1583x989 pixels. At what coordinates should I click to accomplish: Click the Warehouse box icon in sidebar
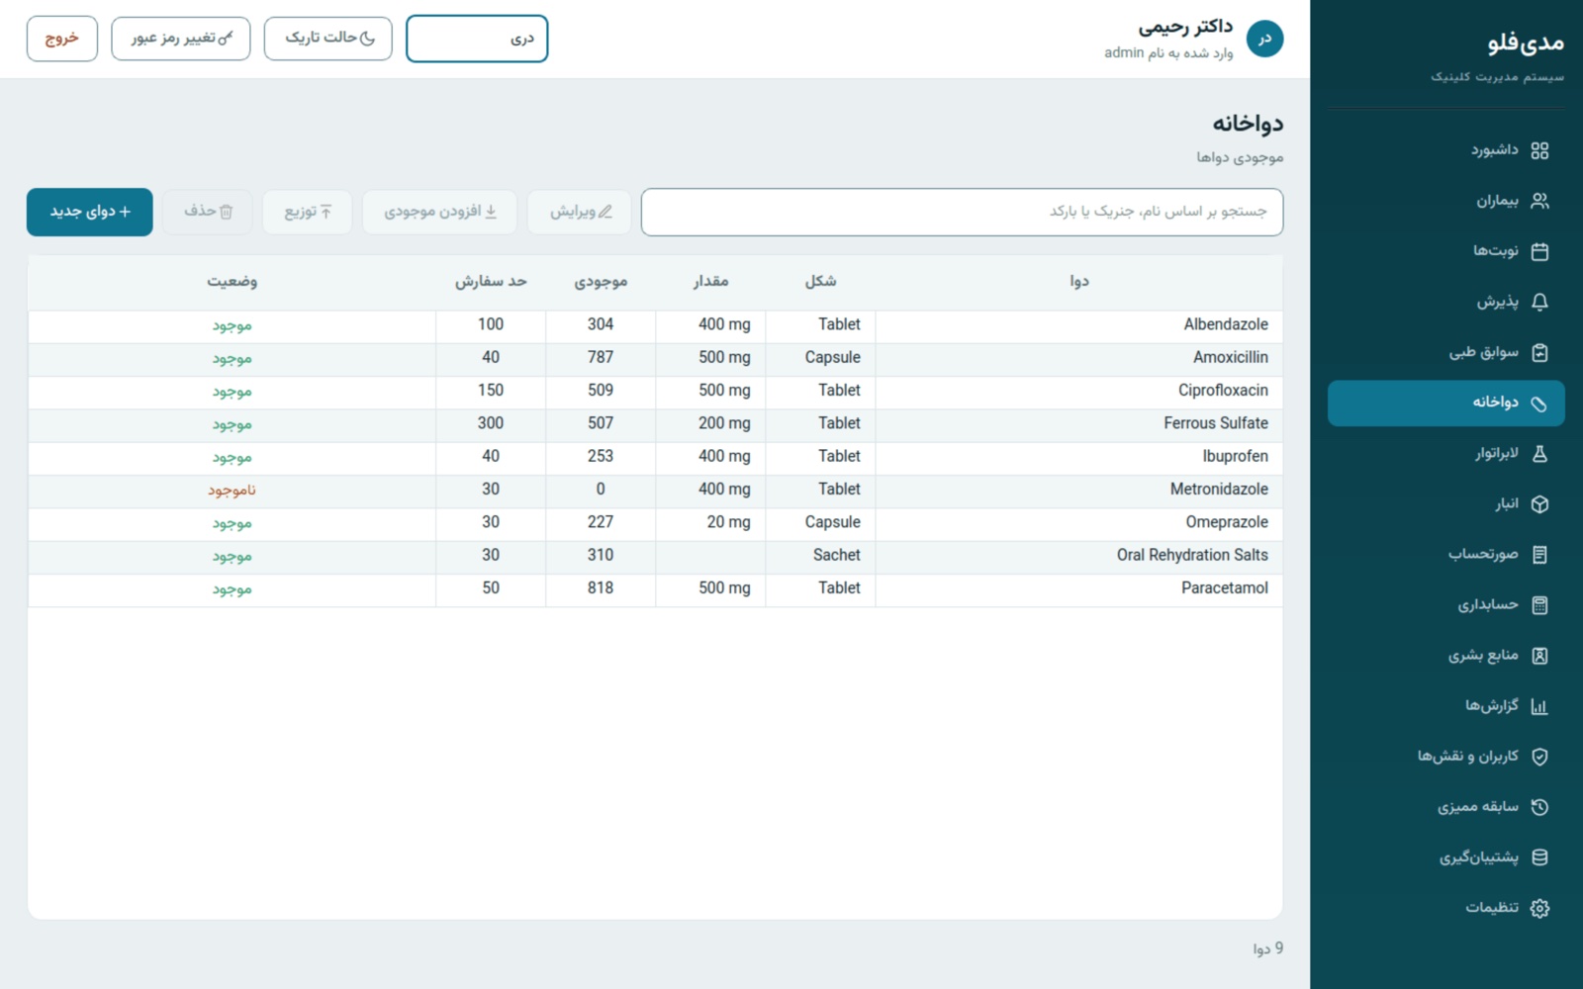1539,504
